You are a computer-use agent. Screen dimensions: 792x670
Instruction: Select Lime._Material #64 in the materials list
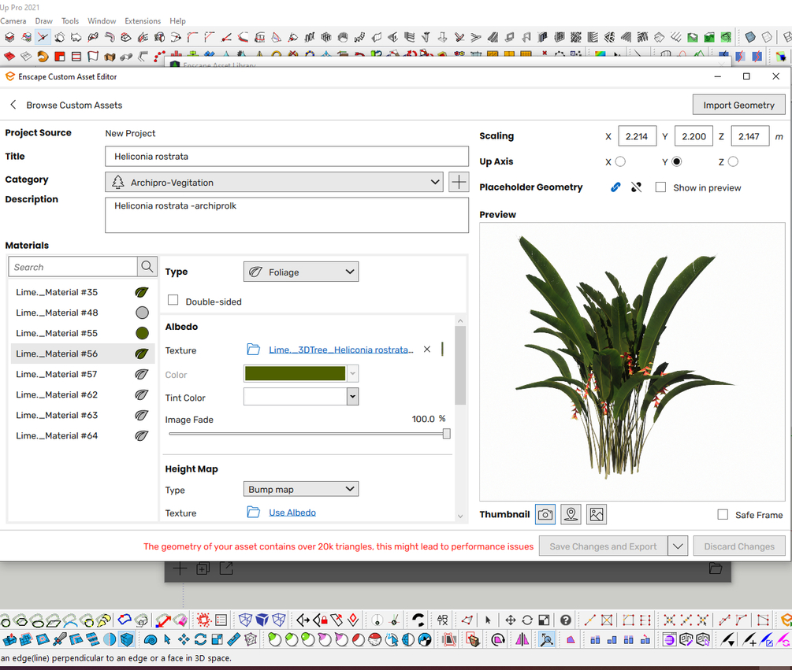coord(83,435)
